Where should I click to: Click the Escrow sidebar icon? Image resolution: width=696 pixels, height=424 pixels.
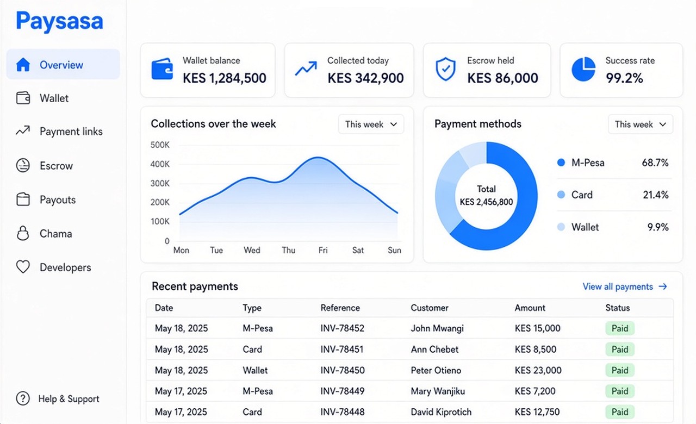pos(23,165)
